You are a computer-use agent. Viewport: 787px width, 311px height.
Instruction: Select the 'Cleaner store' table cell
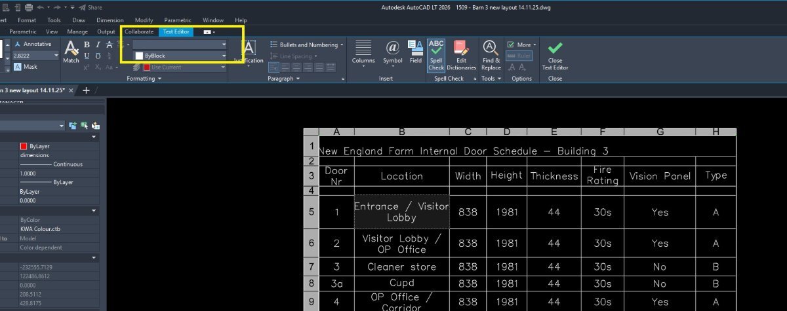point(401,266)
